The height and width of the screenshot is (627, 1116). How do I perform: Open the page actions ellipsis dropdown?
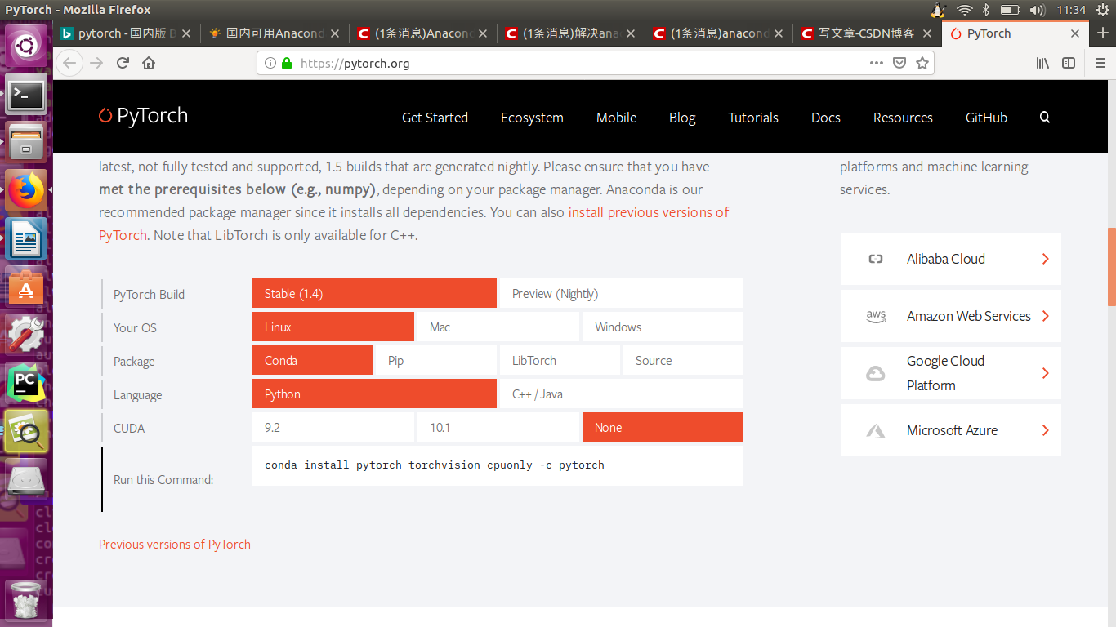coord(876,63)
